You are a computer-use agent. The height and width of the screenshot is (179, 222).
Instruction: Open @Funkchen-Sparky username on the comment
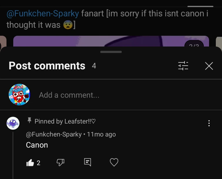[x=54, y=134]
